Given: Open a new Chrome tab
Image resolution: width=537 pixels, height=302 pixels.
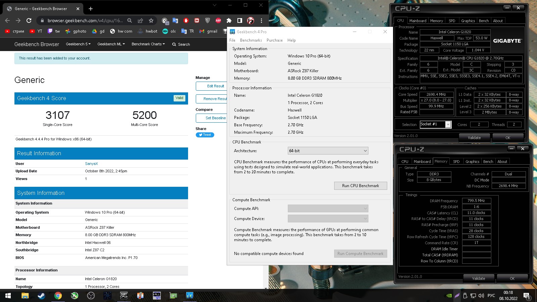Looking at the screenshot, I should tap(91, 9).
